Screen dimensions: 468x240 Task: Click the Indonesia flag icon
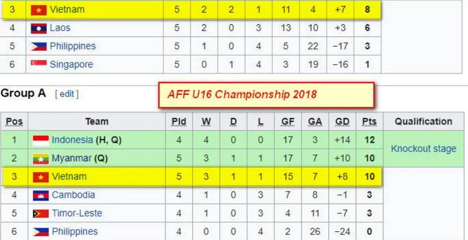[40, 140]
